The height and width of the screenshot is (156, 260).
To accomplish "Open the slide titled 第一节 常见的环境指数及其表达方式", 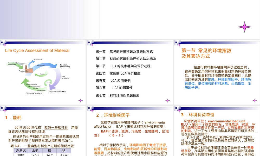I will (217, 73).
